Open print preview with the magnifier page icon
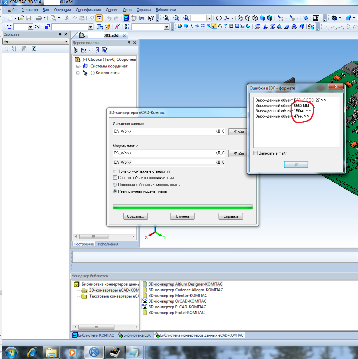 tap(53, 18)
